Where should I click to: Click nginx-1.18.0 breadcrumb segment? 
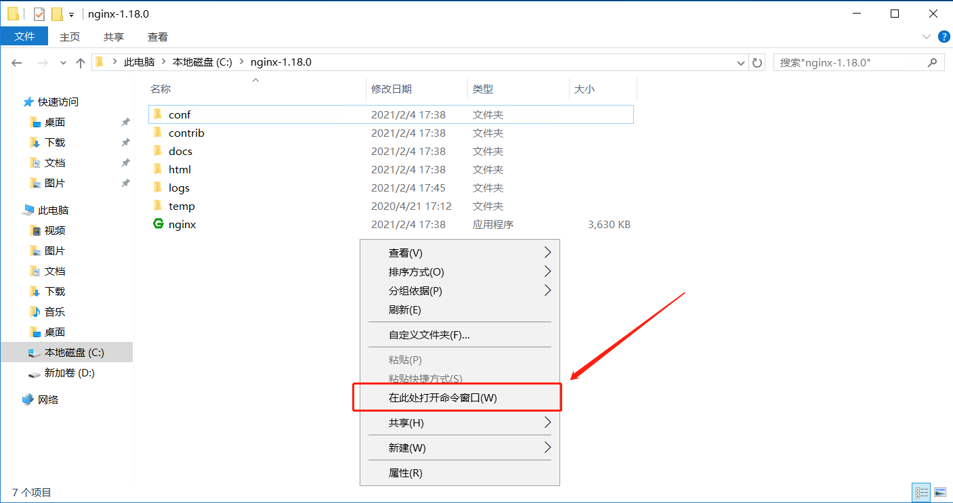coord(281,62)
